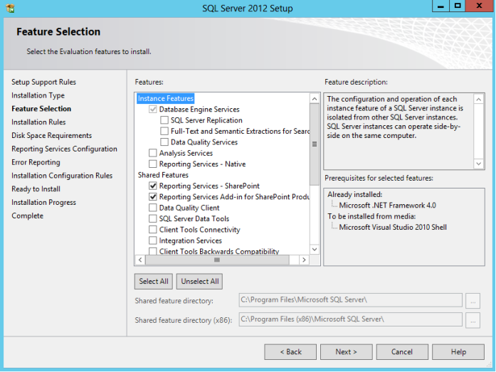Click the Select All button
Screen dimensions: 496x372
[154, 281]
